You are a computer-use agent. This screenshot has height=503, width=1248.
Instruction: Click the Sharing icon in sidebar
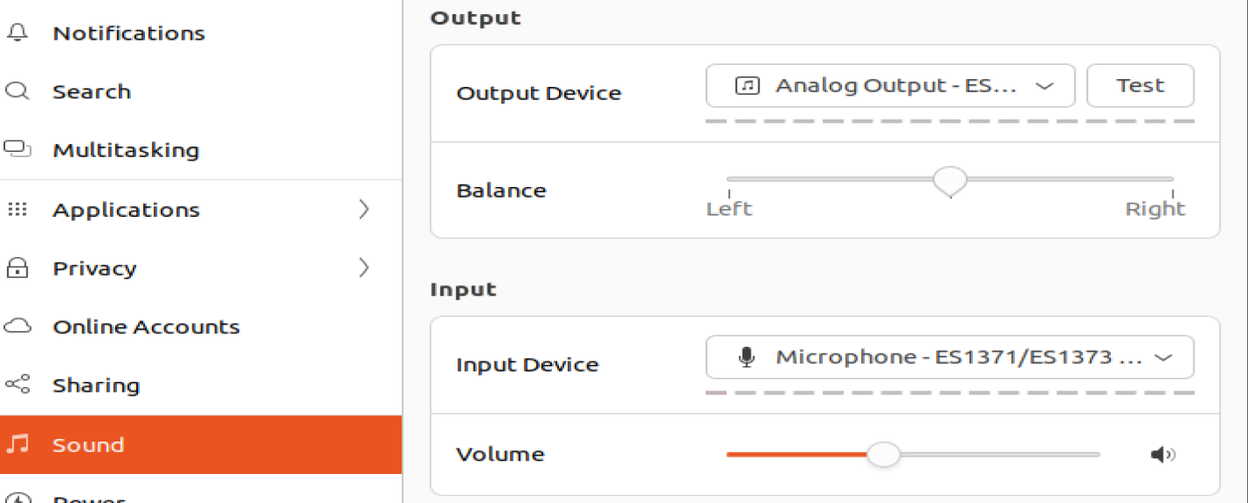tap(18, 384)
